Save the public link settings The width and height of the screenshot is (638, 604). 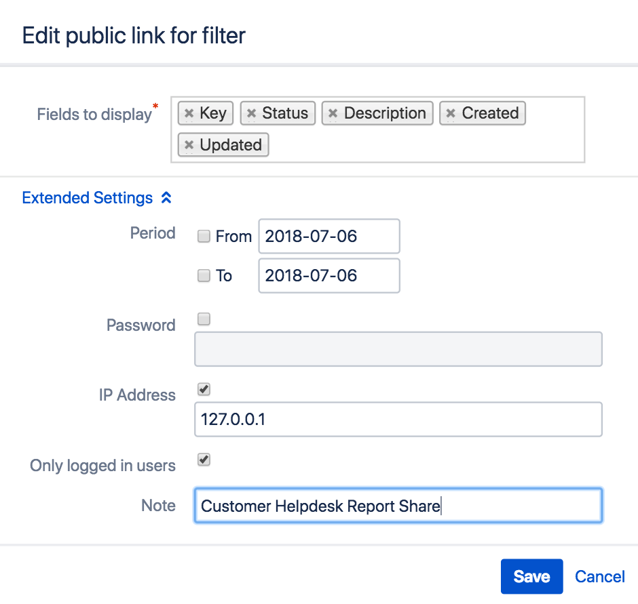531,577
